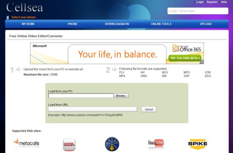Click the Browse button

click(121, 96)
